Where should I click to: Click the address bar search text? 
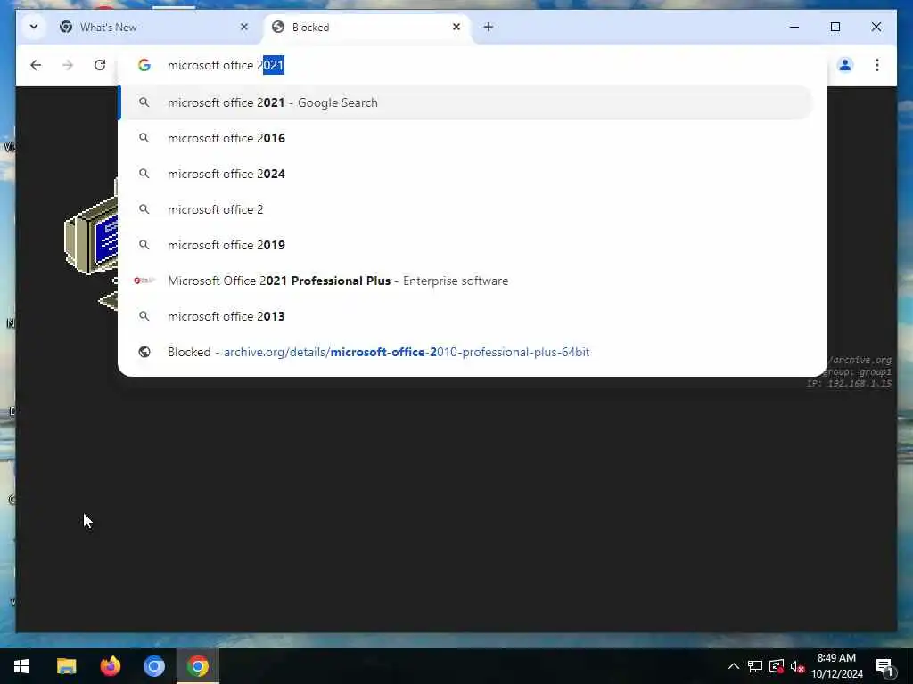[x=226, y=65]
